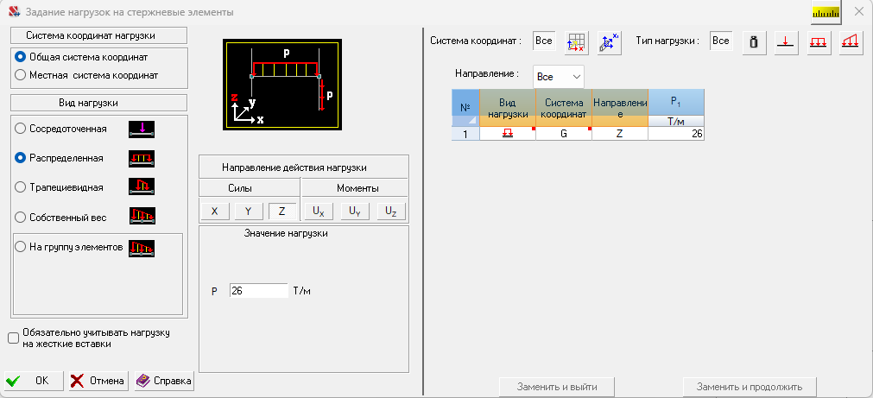Viewport: 873px width, 398px height.
Task: Set force direction to X
Action: click(215, 212)
